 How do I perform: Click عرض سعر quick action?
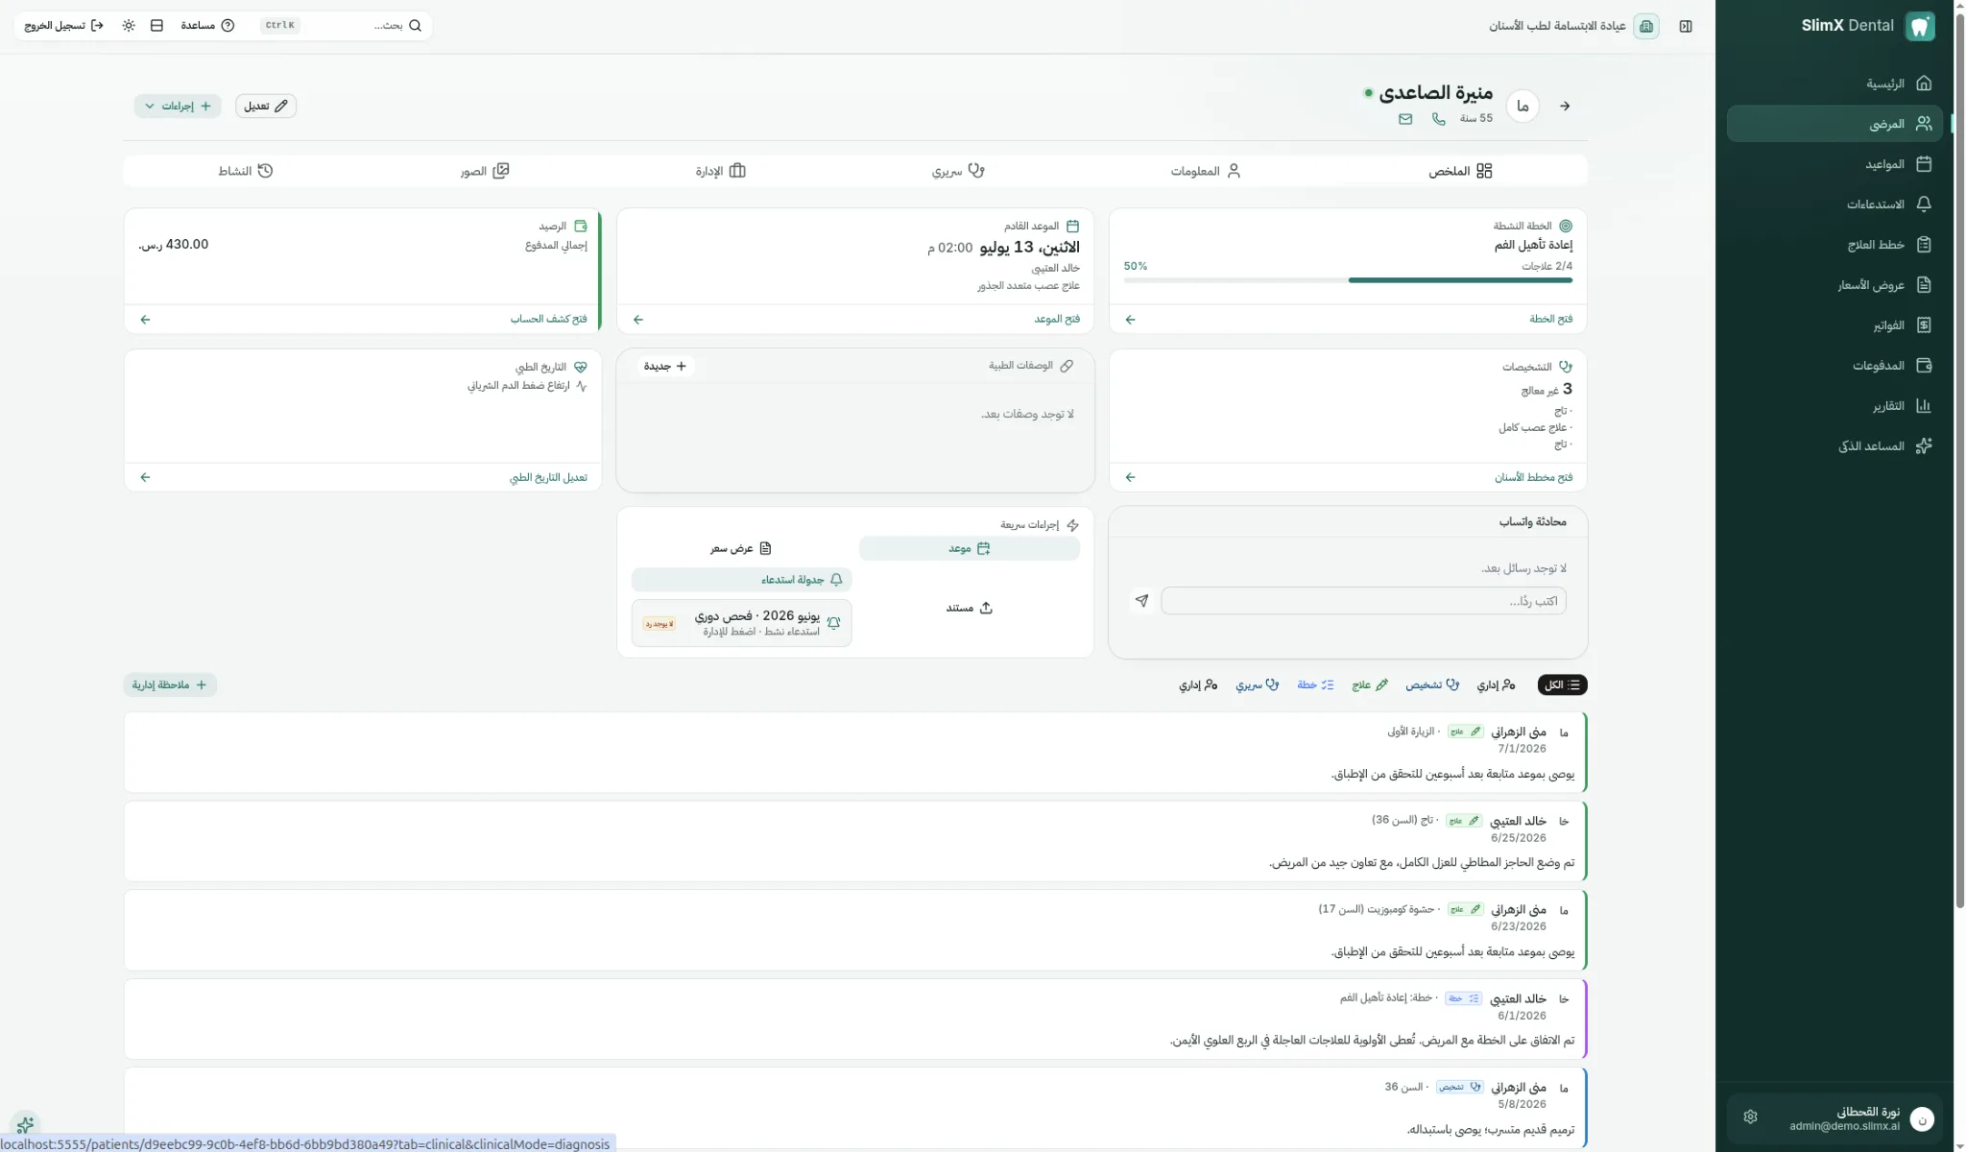coord(741,548)
